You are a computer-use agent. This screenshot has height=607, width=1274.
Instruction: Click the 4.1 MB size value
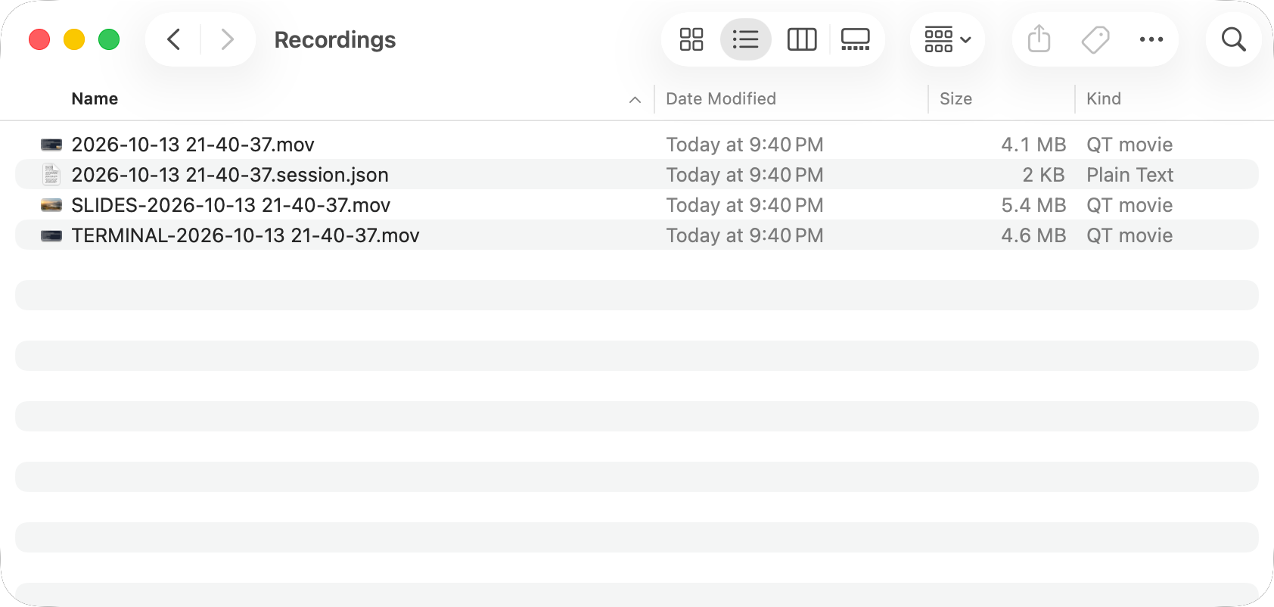1033,145
